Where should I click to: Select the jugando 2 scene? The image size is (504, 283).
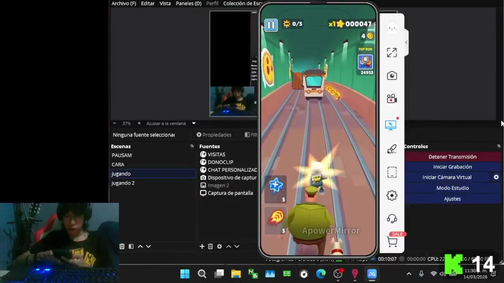point(153,183)
